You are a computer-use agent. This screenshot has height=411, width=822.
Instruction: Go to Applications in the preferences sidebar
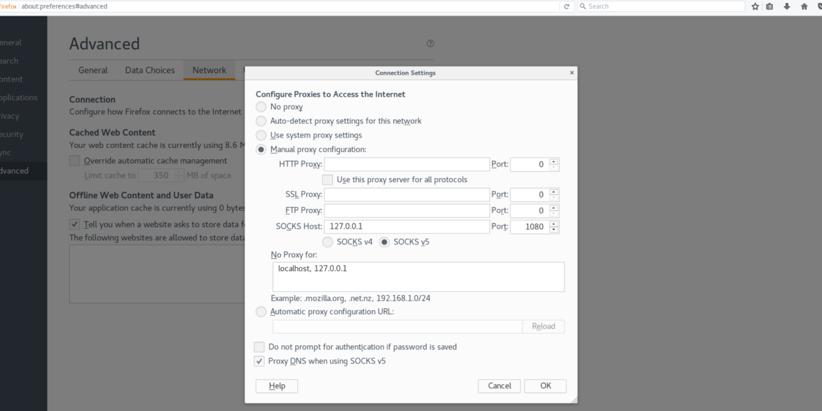23,98
